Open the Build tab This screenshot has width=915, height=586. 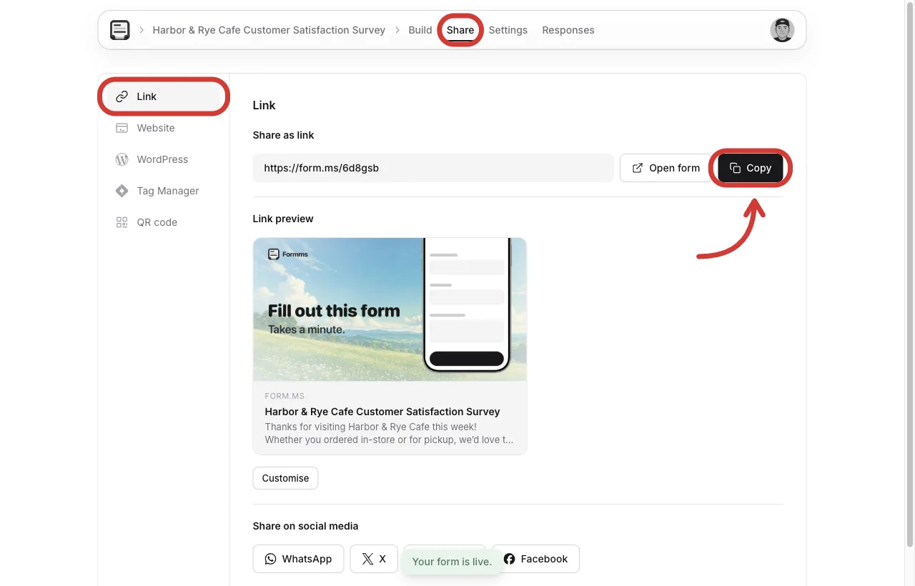[x=420, y=30]
